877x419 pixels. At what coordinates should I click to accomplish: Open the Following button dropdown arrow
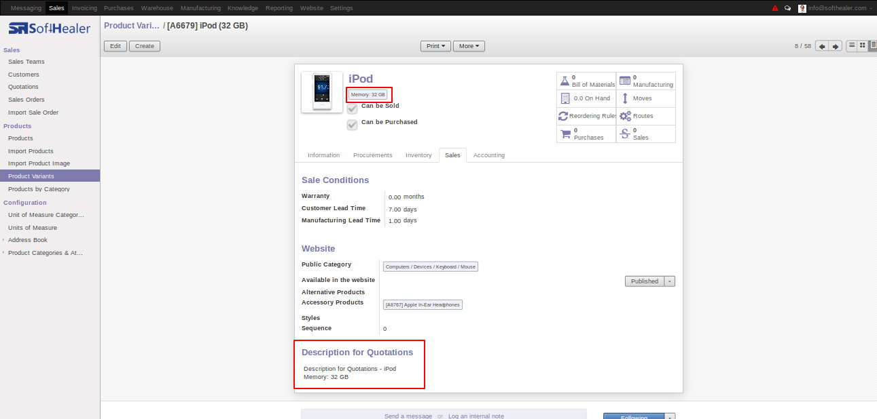coord(670,417)
